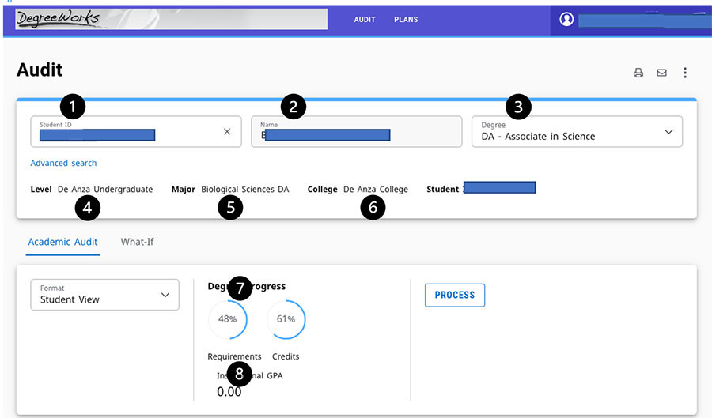Click the 0.00 GPA value

[x=229, y=392]
